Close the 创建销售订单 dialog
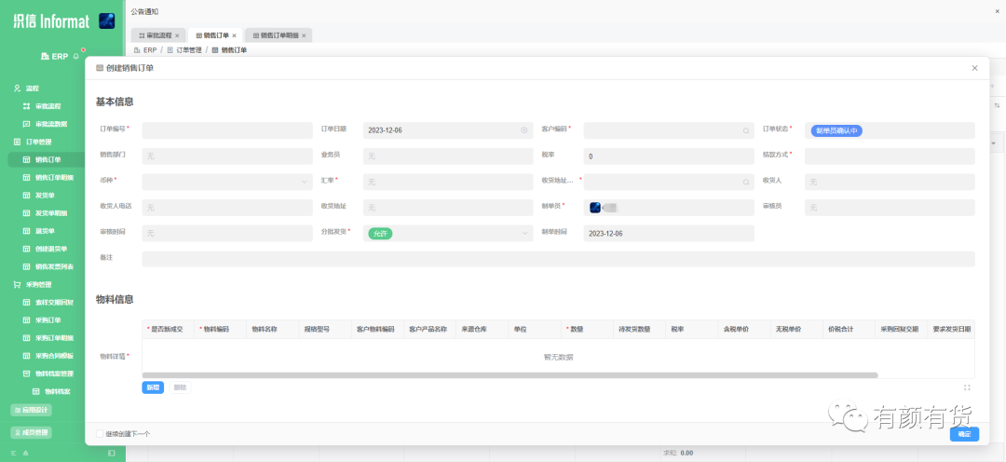The height and width of the screenshot is (462, 1006). (974, 68)
